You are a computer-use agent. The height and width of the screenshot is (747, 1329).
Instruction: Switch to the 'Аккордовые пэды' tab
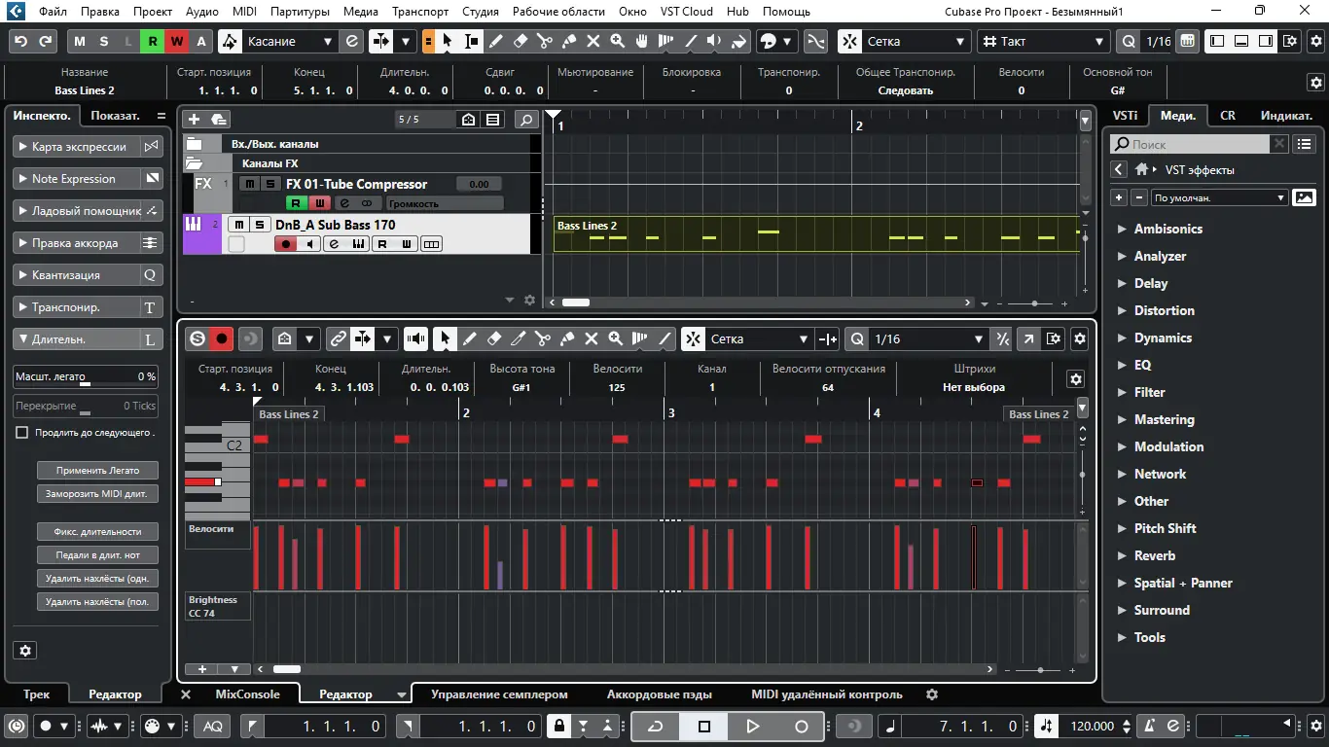(x=660, y=694)
